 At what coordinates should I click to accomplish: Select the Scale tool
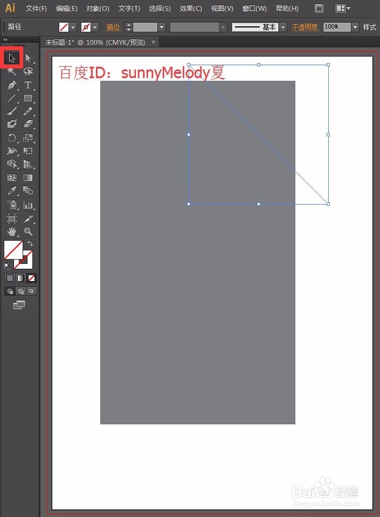point(28,137)
